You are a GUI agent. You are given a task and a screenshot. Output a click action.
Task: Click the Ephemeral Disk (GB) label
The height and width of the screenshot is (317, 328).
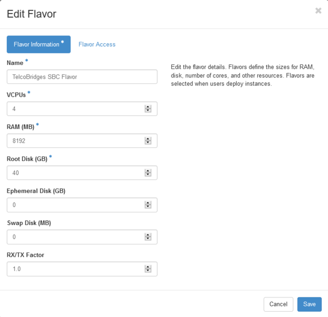36,191
